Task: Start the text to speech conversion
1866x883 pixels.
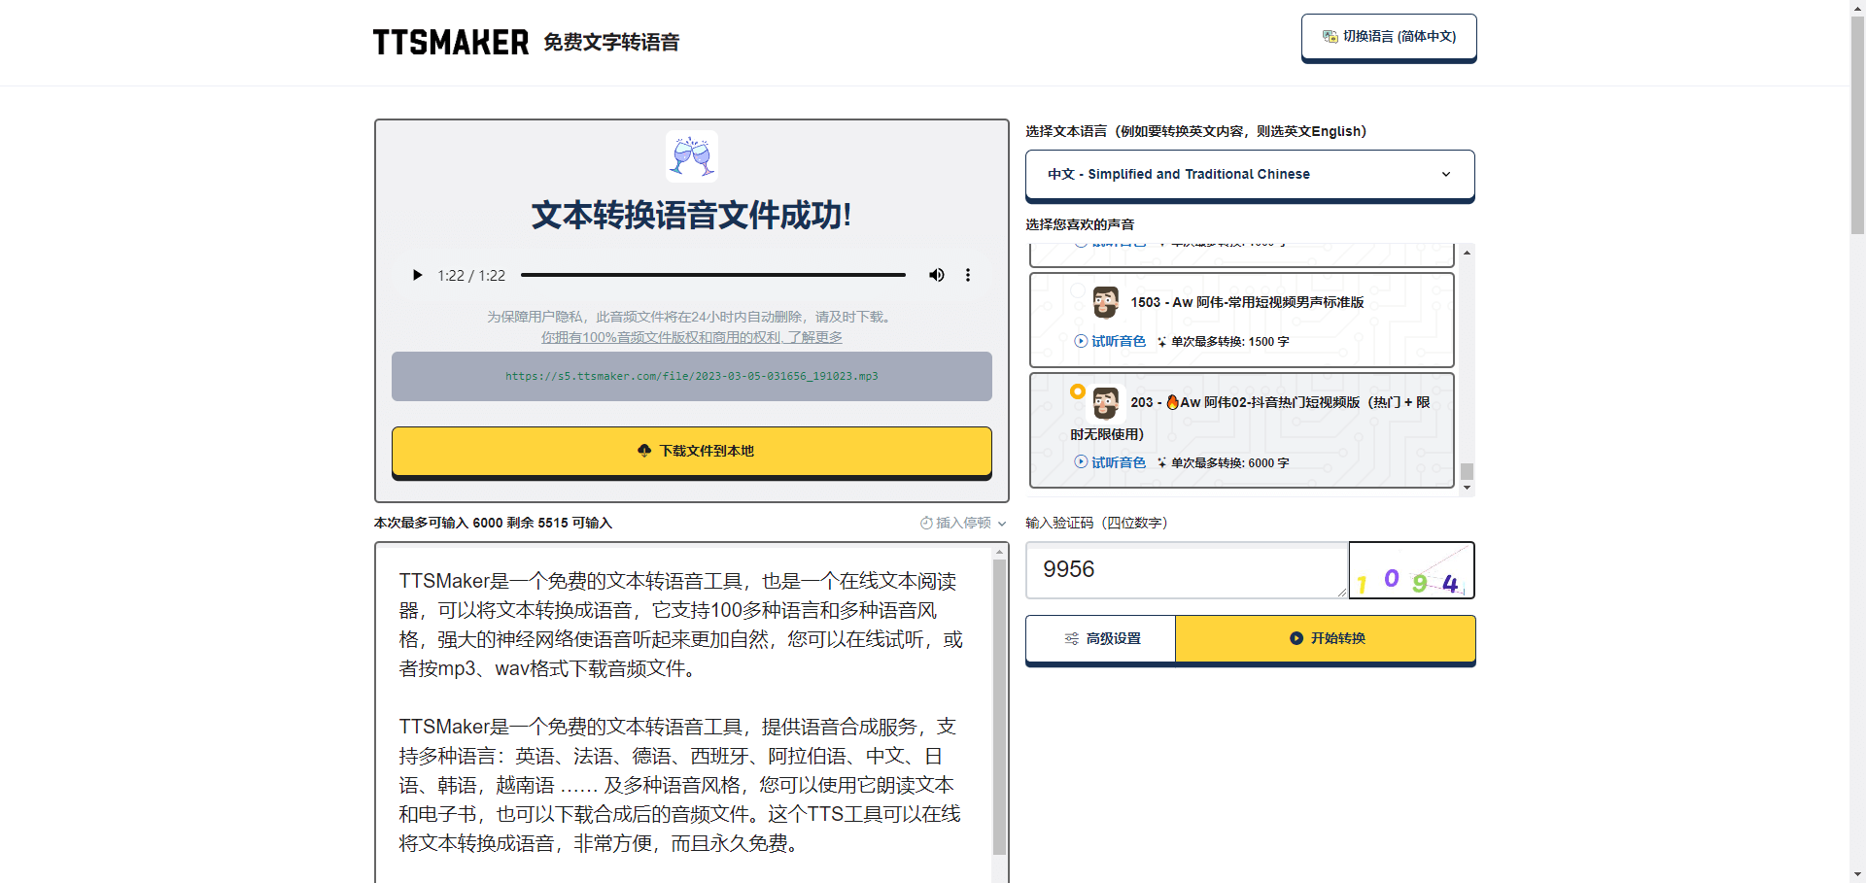Action: 1326,638
